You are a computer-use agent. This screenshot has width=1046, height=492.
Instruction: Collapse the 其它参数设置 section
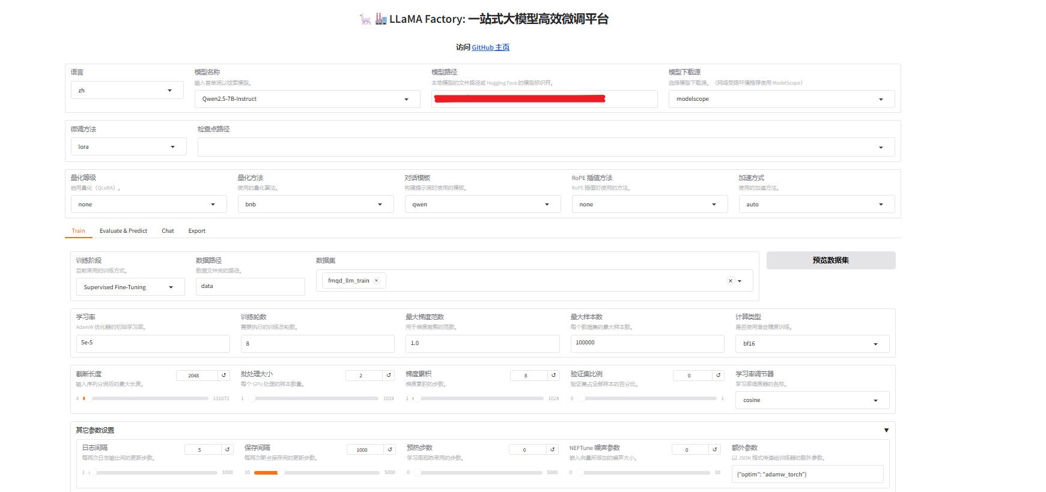(x=886, y=430)
